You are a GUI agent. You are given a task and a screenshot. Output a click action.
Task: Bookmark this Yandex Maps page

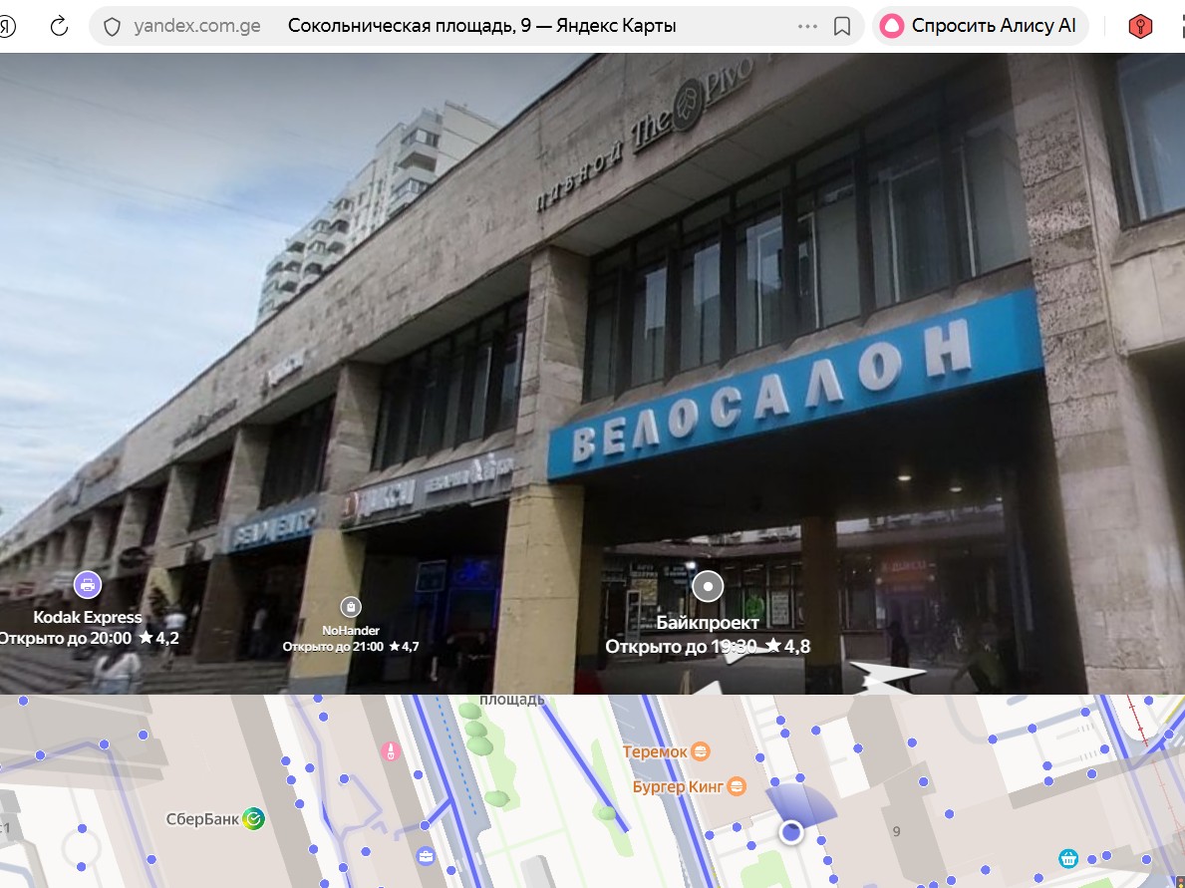(842, 27)
